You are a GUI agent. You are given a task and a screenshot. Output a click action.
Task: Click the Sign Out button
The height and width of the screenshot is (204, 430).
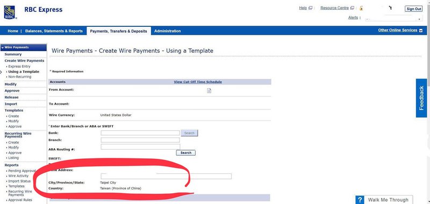pos(413,9)
